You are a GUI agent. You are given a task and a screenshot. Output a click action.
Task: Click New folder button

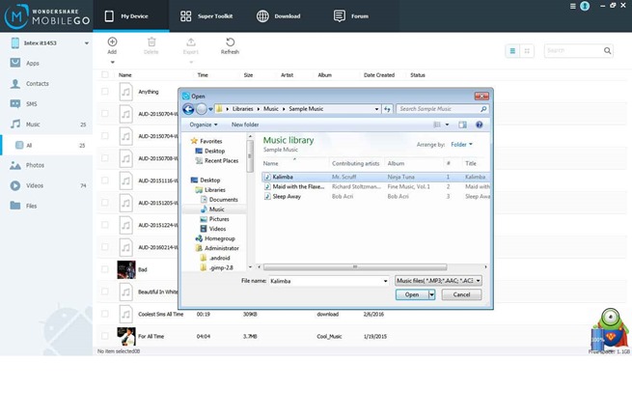[245, 125]
